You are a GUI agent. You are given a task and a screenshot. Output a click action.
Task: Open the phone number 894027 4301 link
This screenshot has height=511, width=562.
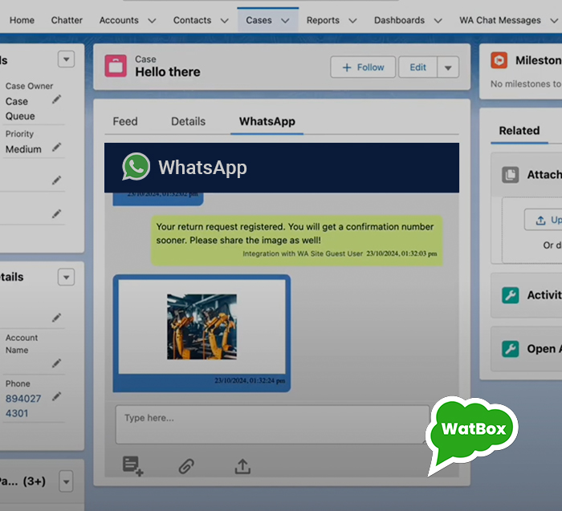(23, 406)
